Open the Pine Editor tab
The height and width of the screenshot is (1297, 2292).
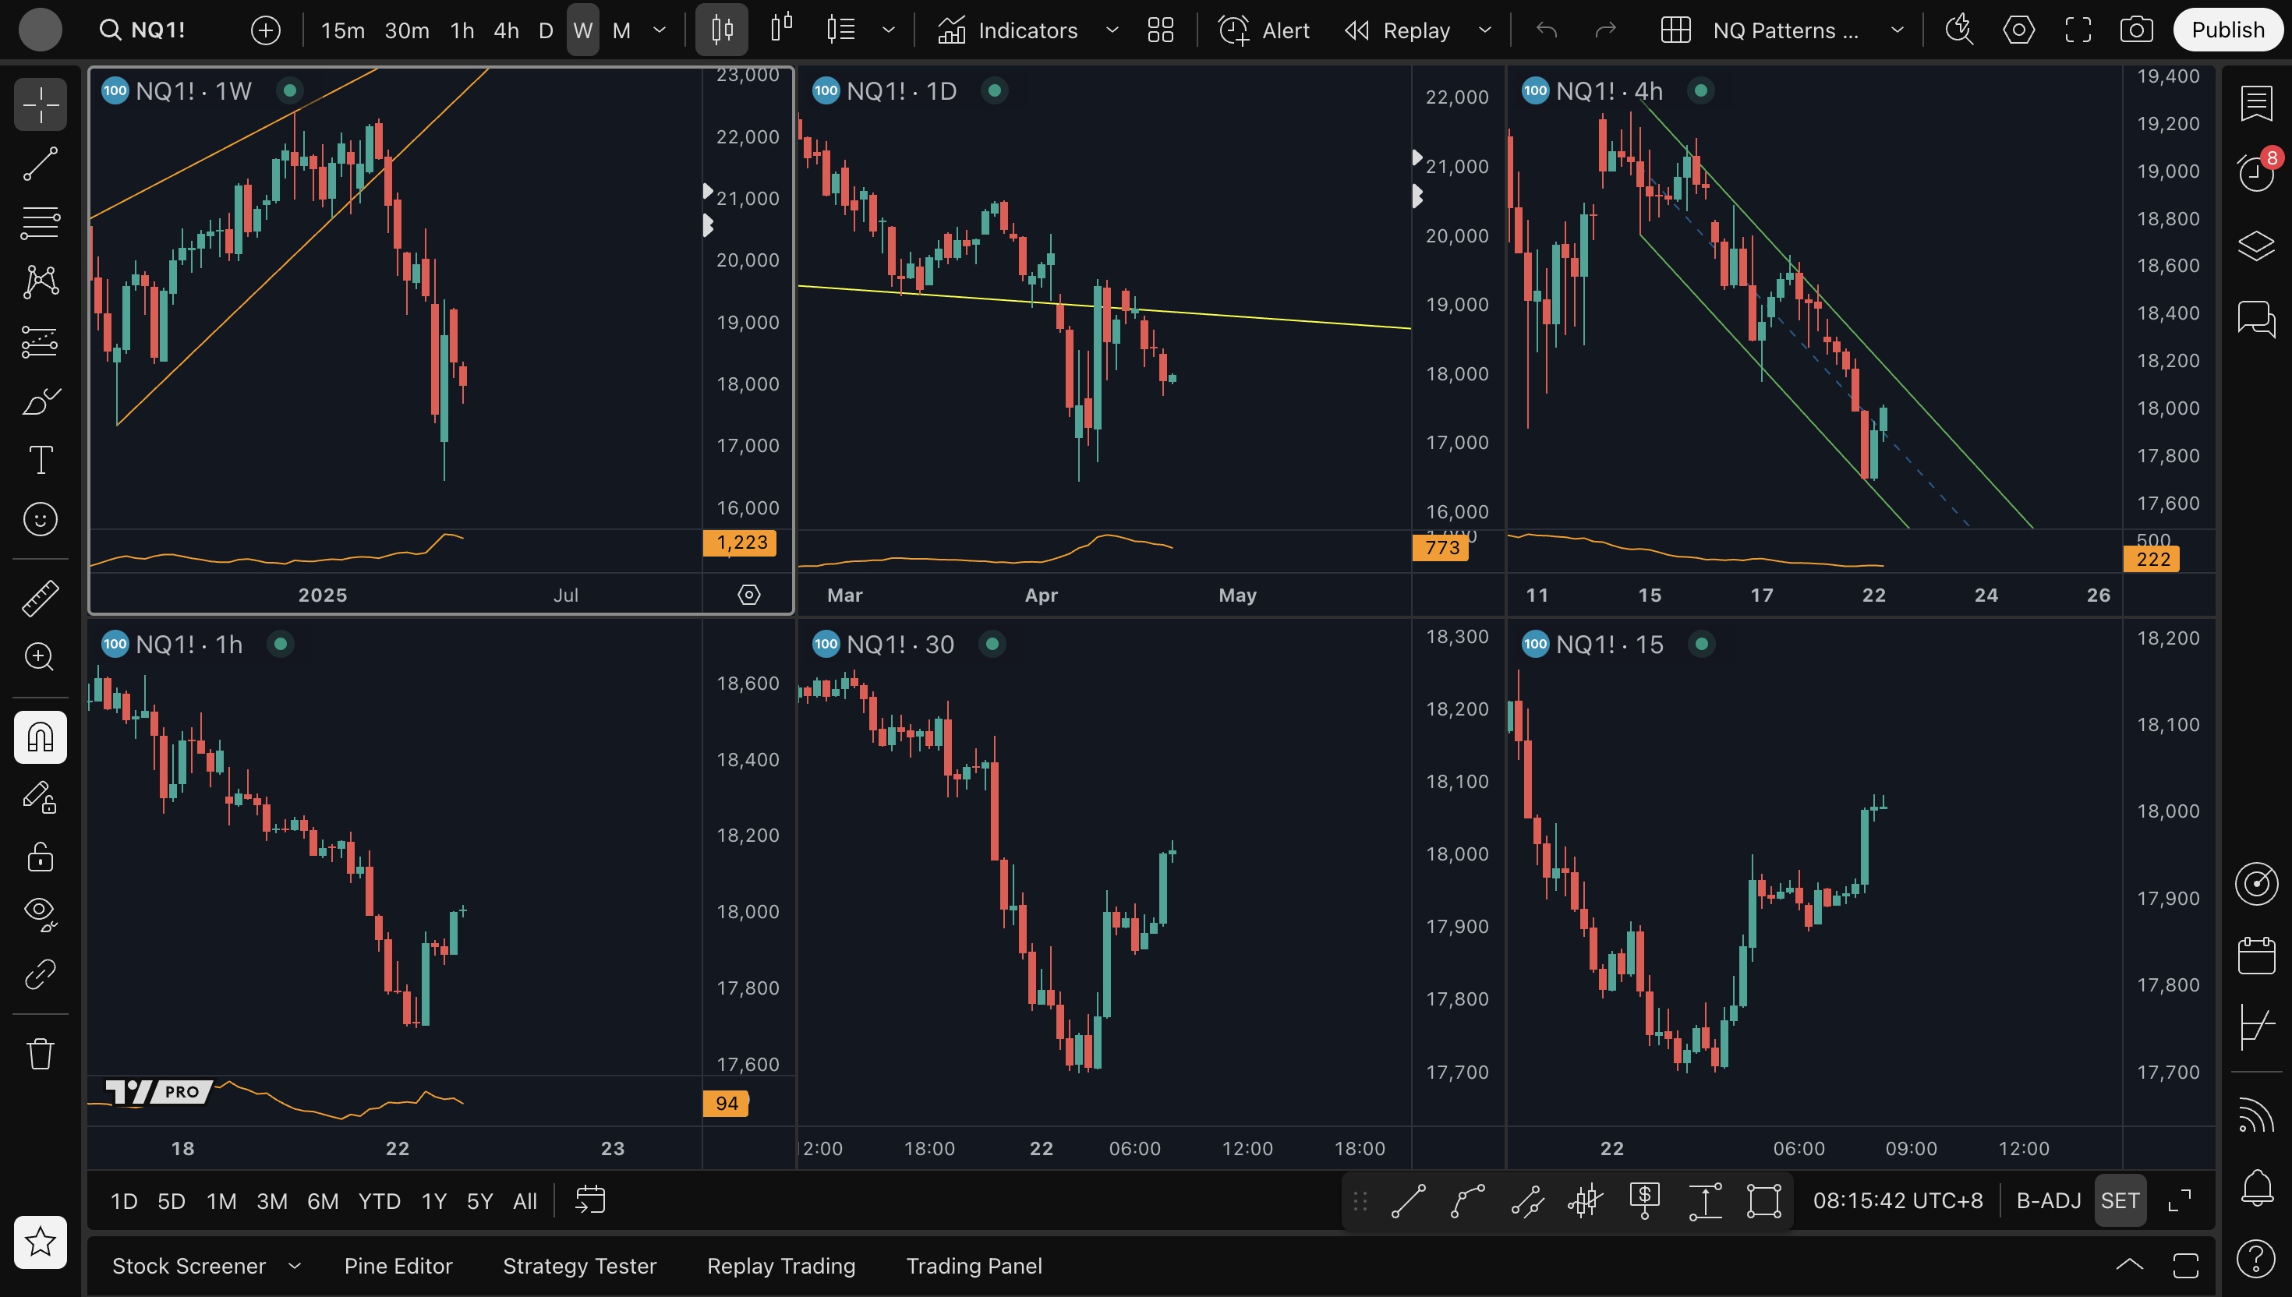click(x=398, y=1266)
